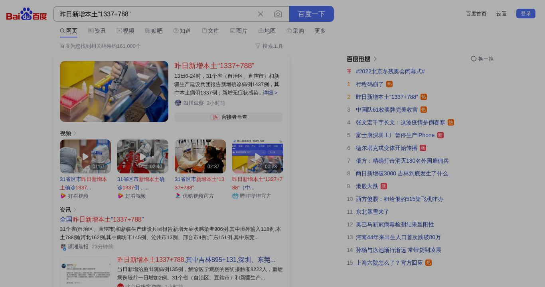Open hot topic 张文宏千字长文
545x287 pixels.
pos(401,122)
